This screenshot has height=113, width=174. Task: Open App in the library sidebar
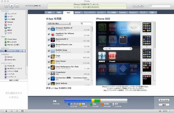tap(8, 28)
